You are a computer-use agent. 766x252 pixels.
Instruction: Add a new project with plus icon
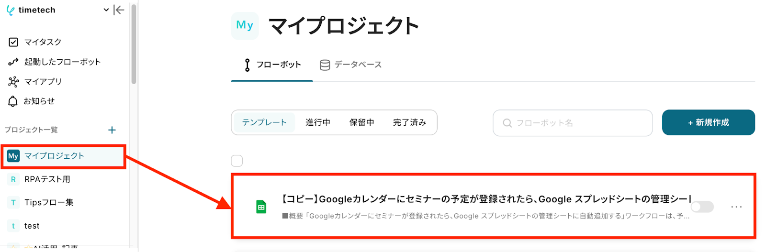112,130
